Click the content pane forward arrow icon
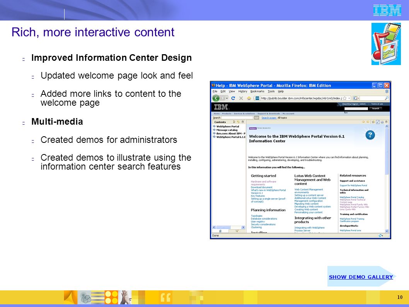Image resolution: width=409 pixels, height=307 pixels. tap(368, 122)
